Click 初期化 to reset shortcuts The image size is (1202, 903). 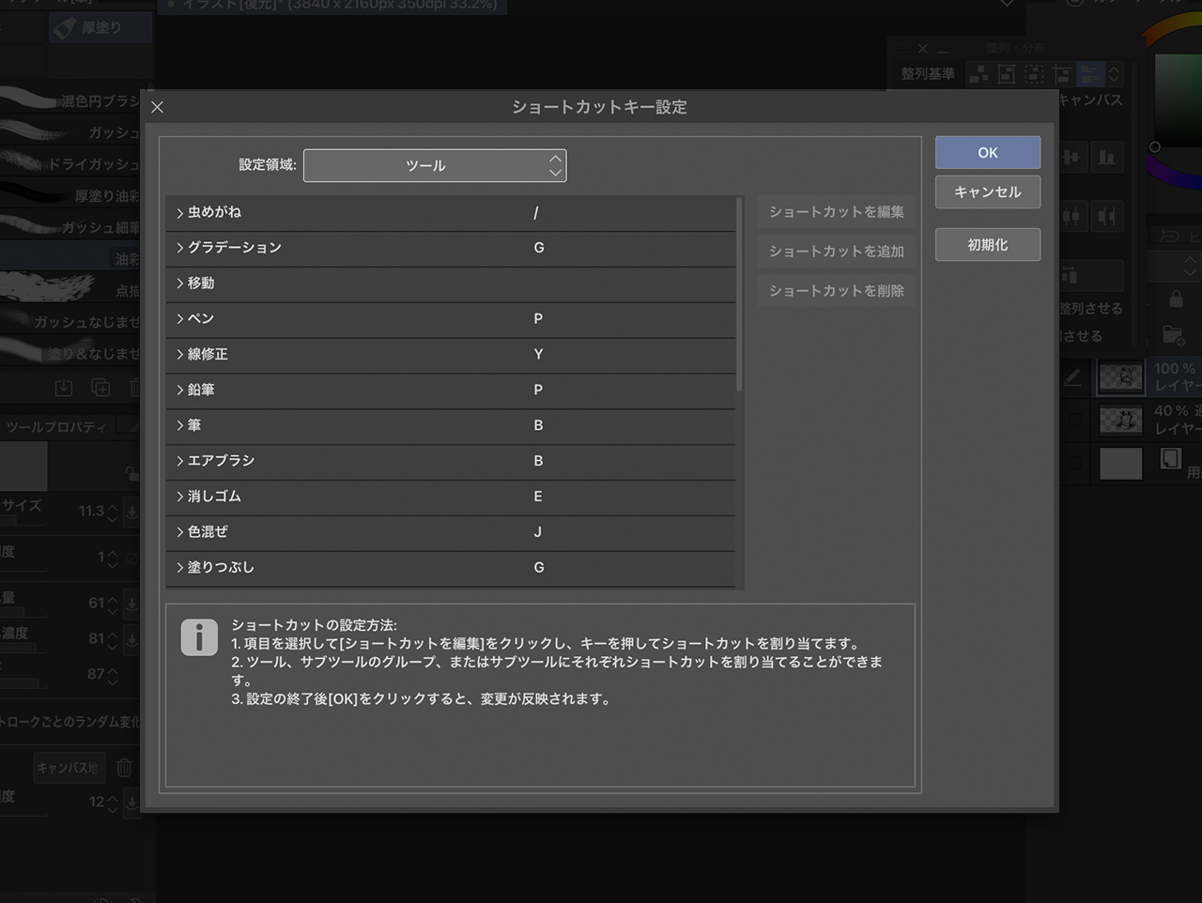click(987, 244)
